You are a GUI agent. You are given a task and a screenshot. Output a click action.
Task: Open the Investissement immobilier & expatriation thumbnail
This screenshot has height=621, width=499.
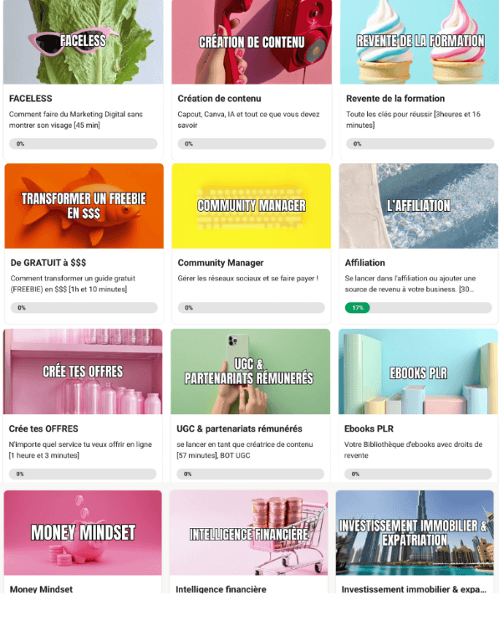coord(415,532)
